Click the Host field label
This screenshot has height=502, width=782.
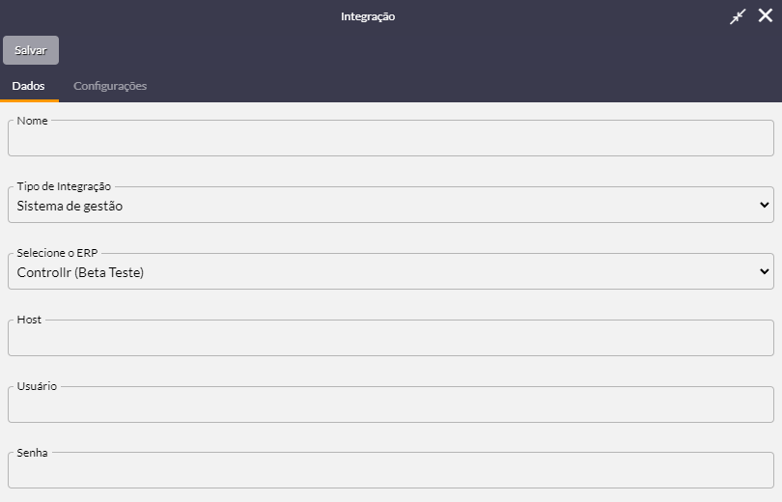tap(29, 320)
